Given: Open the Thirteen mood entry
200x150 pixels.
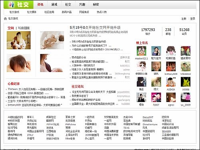Looking at the screenshot, I should [x=36, y=89].
